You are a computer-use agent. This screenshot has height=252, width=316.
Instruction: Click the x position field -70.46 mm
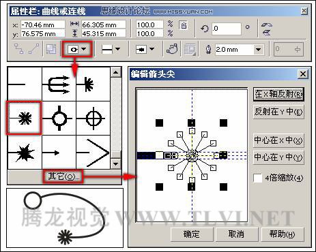click(43, 25)
